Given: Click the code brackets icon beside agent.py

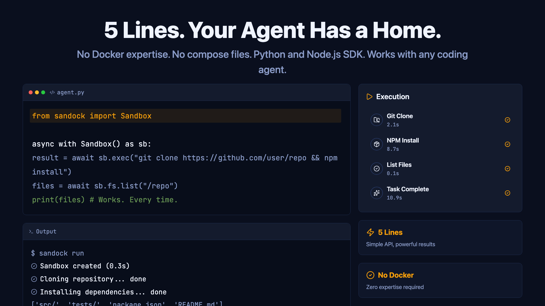Looking at the screenshot, I should (x=52, y=92).
